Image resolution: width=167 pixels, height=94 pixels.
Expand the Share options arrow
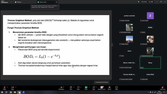click(89, 87)
